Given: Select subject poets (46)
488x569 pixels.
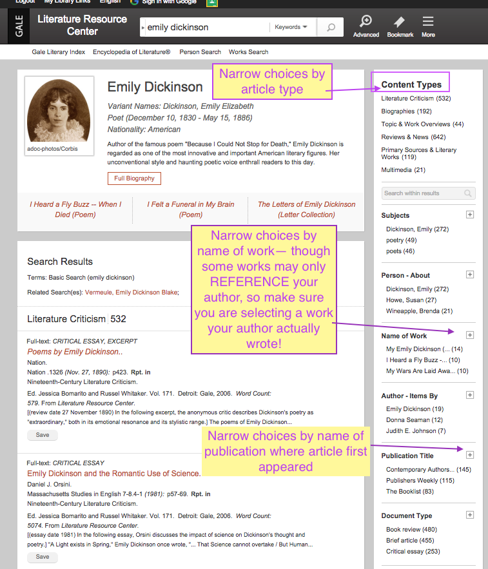Looking at the screenshot, I should 400,251.
